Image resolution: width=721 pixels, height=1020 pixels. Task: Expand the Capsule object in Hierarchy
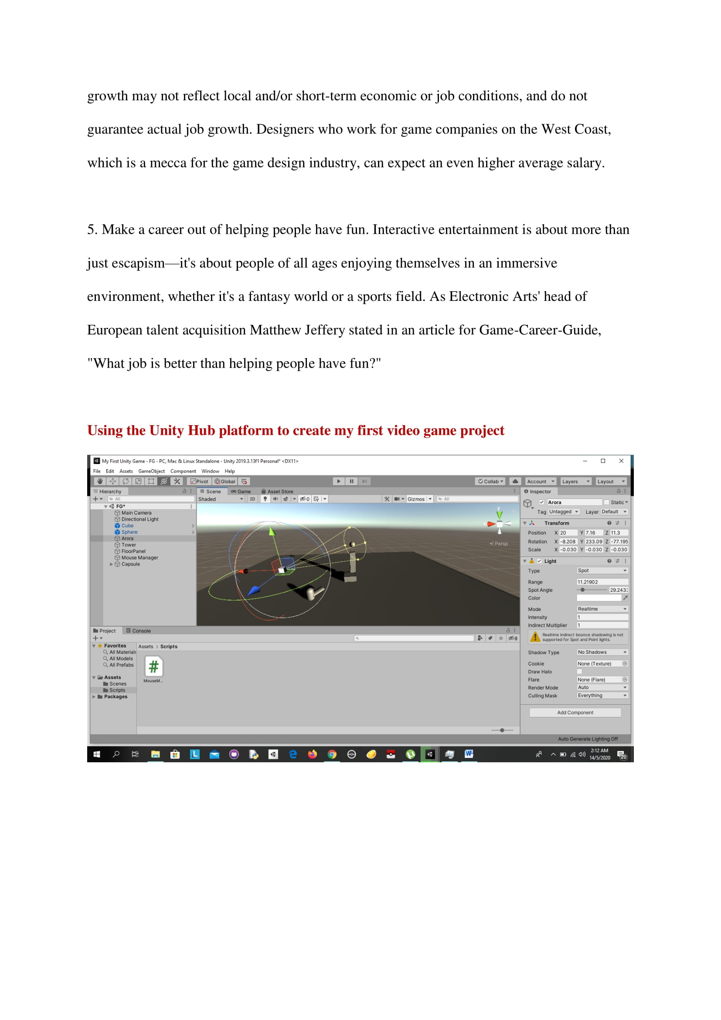pos(112,564)
